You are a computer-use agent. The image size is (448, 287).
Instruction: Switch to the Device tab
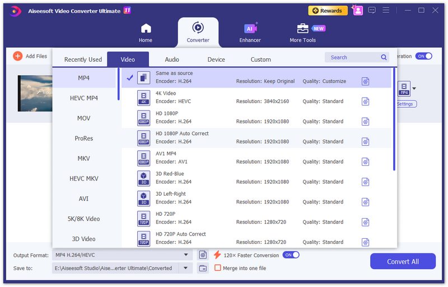216,59
